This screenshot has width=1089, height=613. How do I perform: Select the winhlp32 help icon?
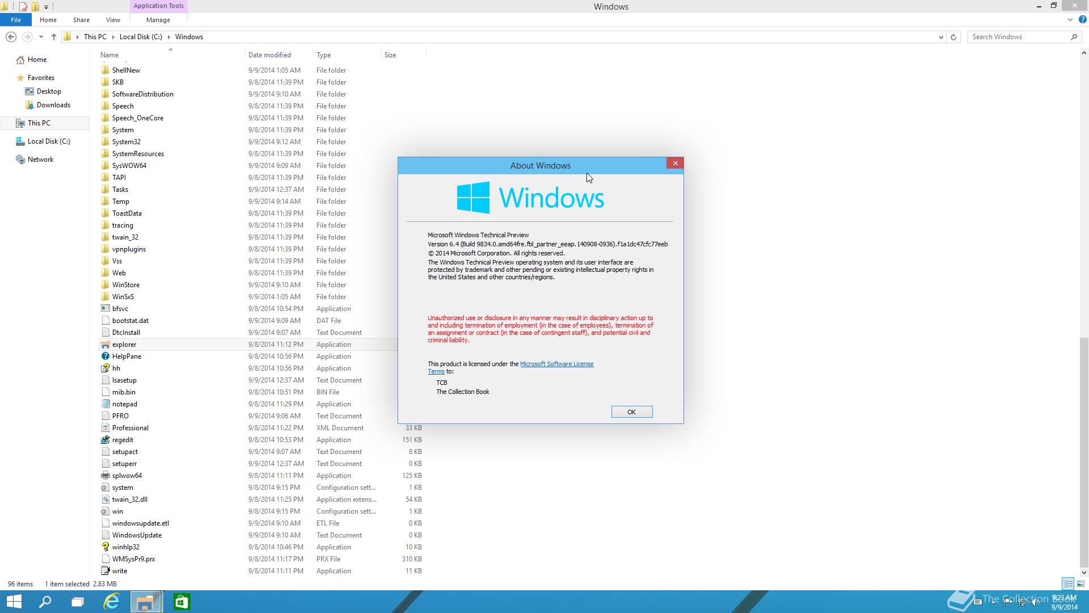(x=105, y=547)
